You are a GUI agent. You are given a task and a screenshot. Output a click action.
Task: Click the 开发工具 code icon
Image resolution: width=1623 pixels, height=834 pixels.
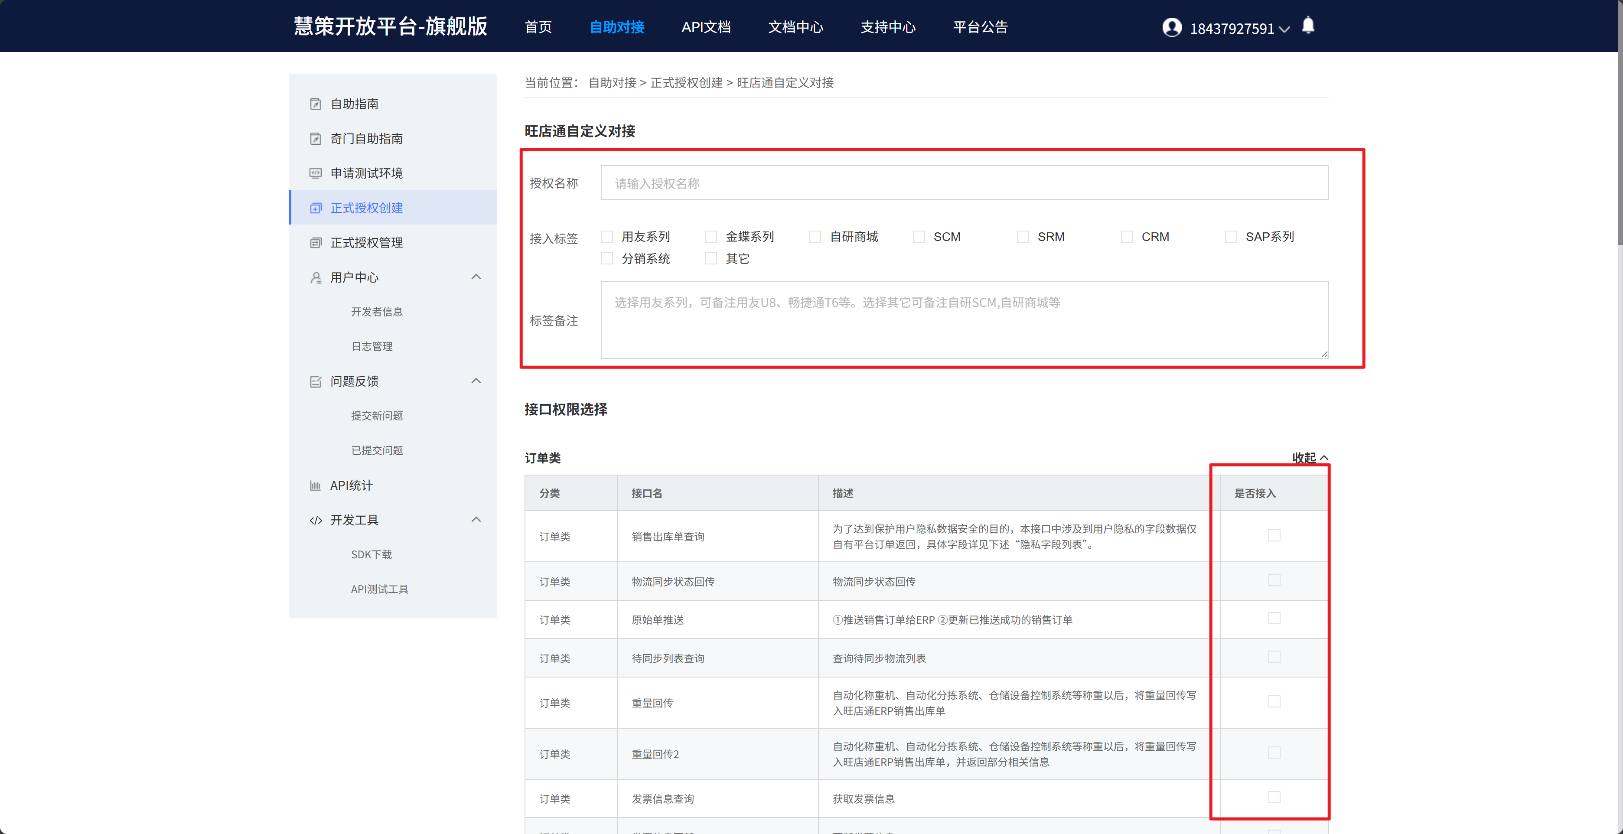pos(316,520)
